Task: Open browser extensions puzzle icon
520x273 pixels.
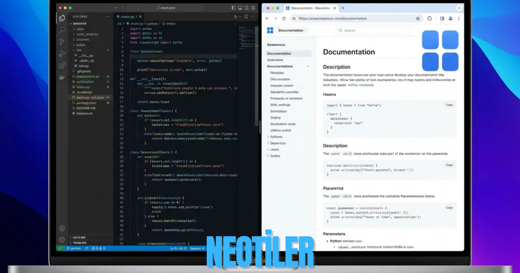Action: (430, 19)
